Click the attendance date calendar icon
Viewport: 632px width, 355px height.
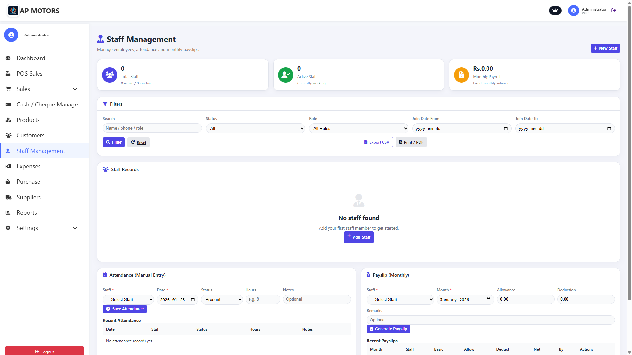point(193,299)
